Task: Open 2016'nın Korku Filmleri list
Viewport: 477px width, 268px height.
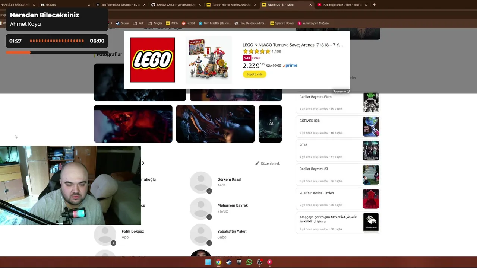Action: pos(317,193)
